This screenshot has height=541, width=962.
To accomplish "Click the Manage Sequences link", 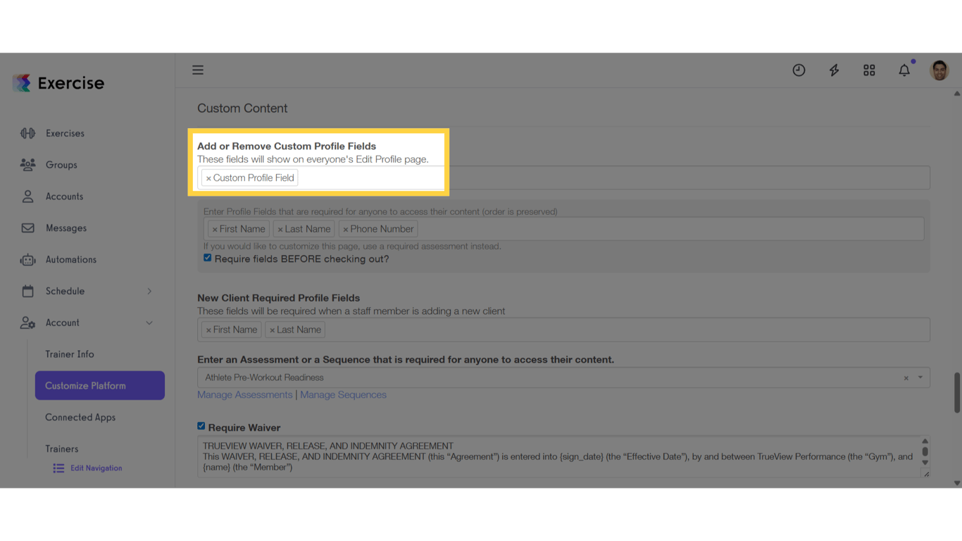I will pos(343,394).
